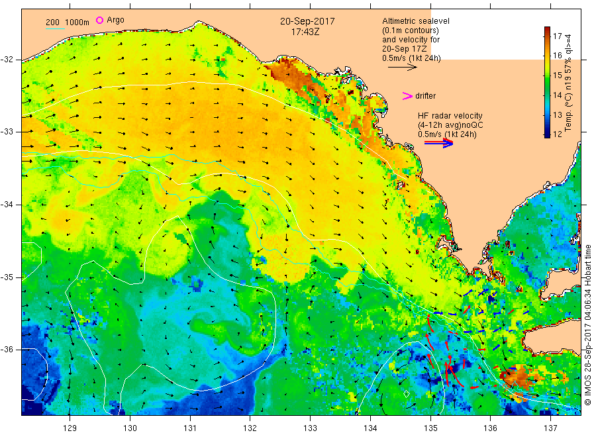The height and width of the screenshot is (437, 596).
Task: Click the cyan 200m contour legend line
Action: pyautogui.click(x=55, y=28)
